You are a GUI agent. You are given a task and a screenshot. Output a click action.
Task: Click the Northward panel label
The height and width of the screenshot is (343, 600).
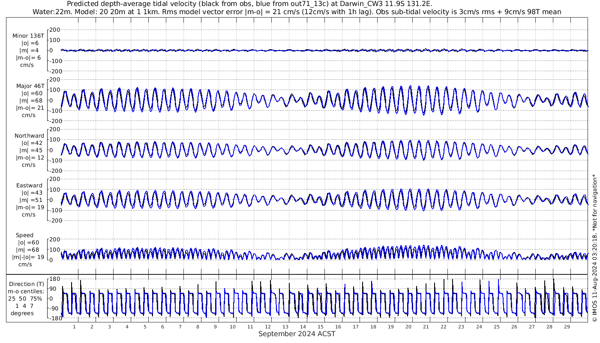click(29, 136)
